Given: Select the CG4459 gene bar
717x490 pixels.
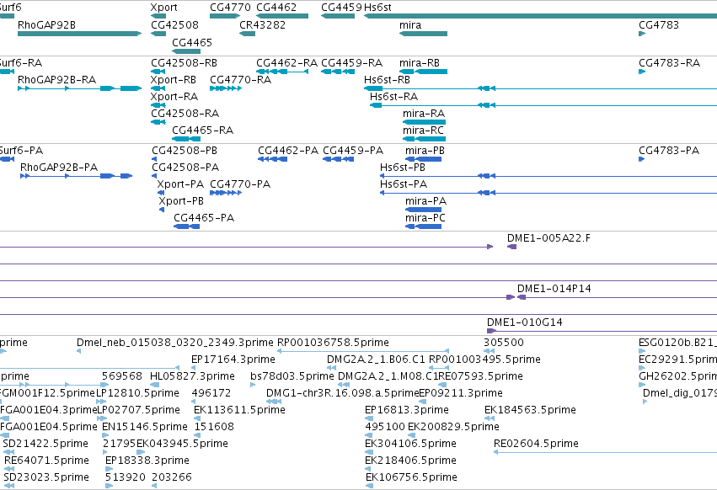Looking at the screenshot, I should [x=338, y=16].
